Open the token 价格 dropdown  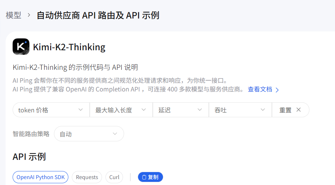(x=51, y=110)
